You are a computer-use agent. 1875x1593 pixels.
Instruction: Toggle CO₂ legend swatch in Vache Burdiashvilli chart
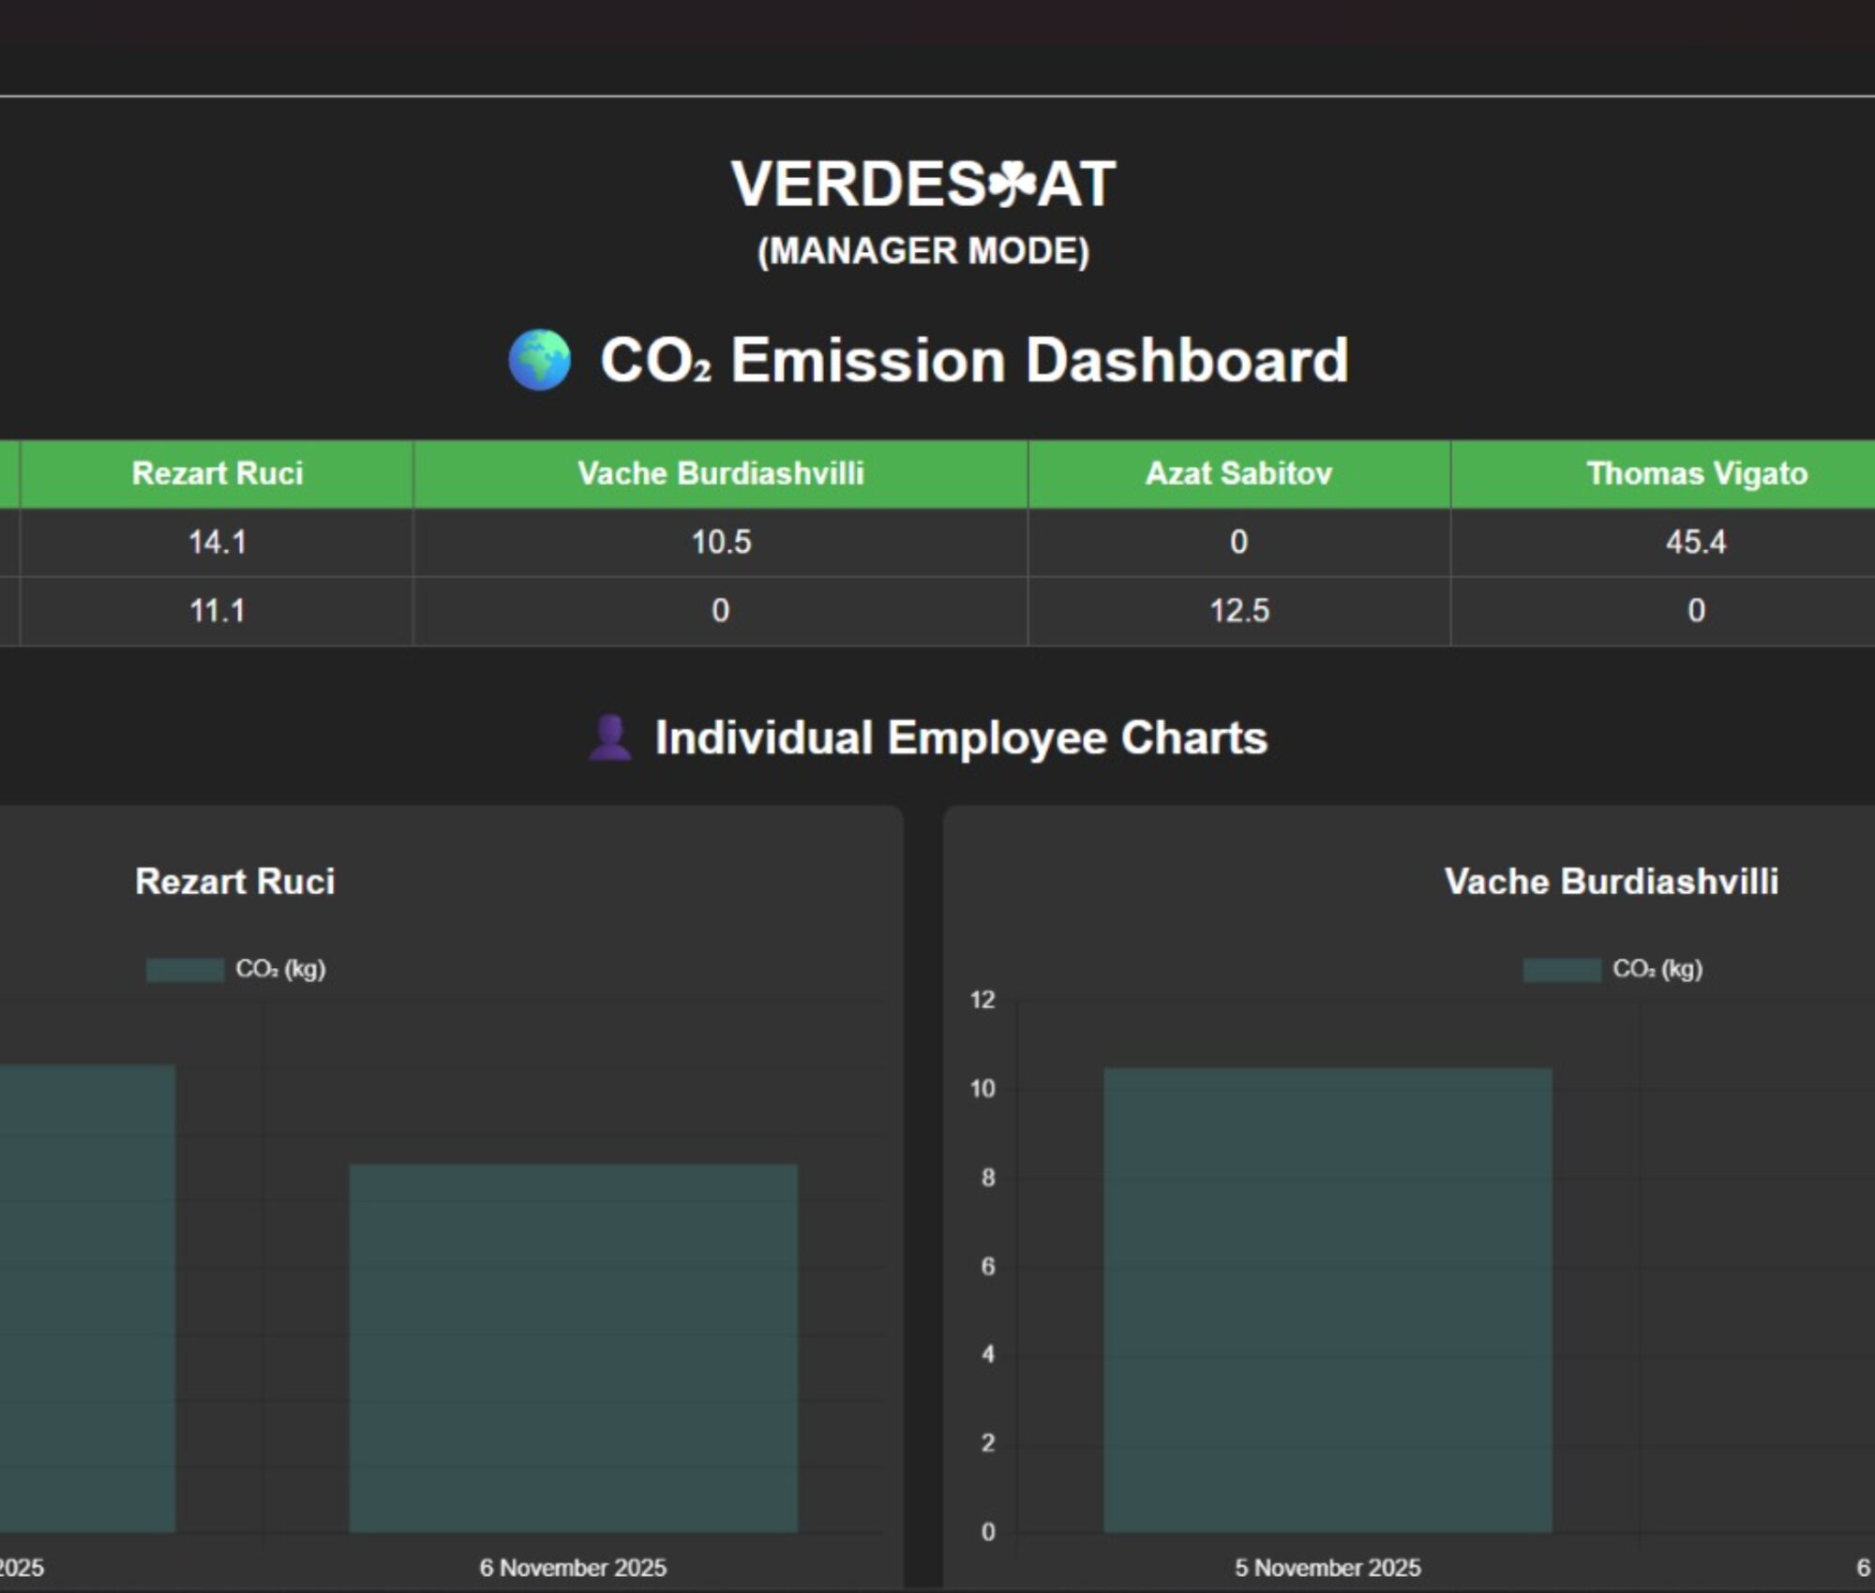point(1561,969)
